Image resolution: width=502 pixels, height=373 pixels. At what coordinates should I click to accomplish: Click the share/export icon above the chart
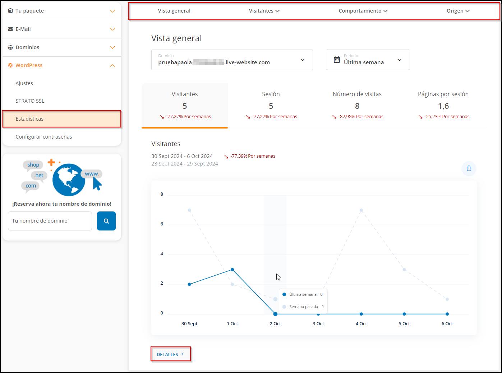[x=469, y=168]
